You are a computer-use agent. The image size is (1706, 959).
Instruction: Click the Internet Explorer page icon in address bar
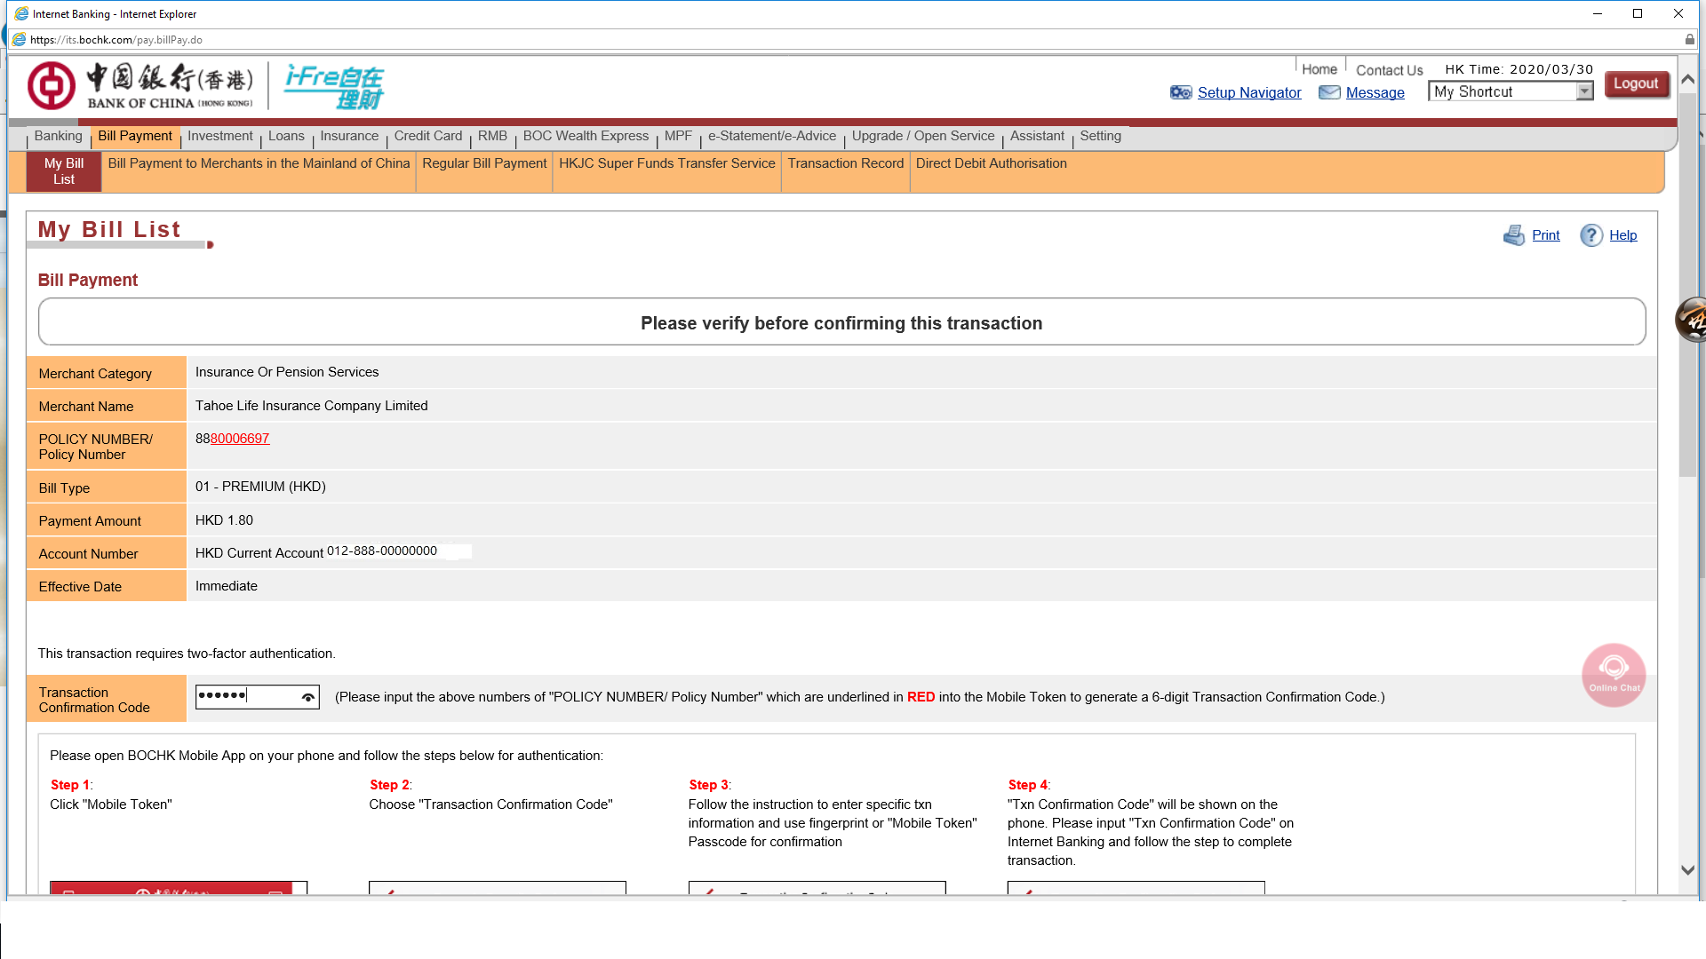19,40
